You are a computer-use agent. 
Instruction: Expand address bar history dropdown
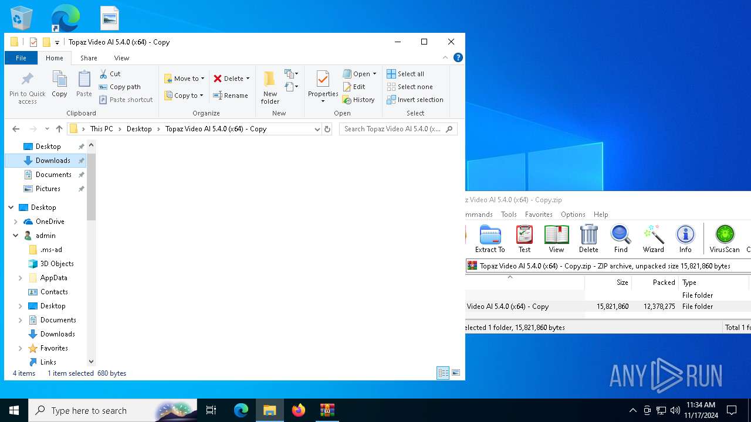coord(317,129)
